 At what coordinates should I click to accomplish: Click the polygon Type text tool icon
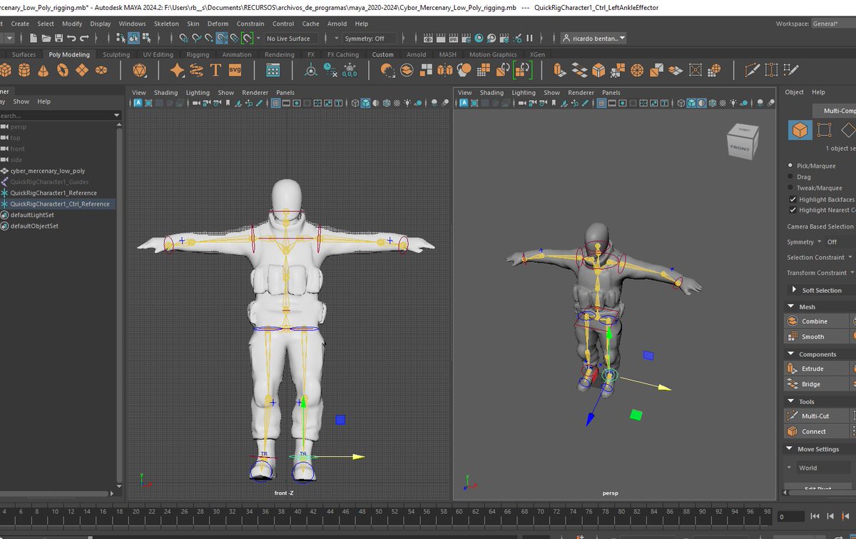pos(215,70)
